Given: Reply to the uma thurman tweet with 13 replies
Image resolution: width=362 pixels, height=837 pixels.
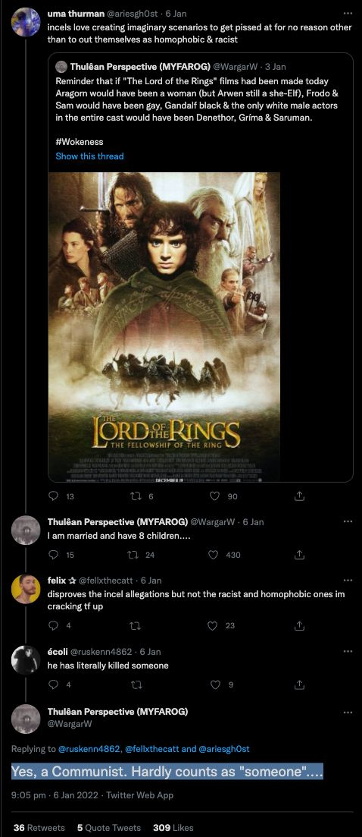Looking at the screenshot, I should 53,496.
